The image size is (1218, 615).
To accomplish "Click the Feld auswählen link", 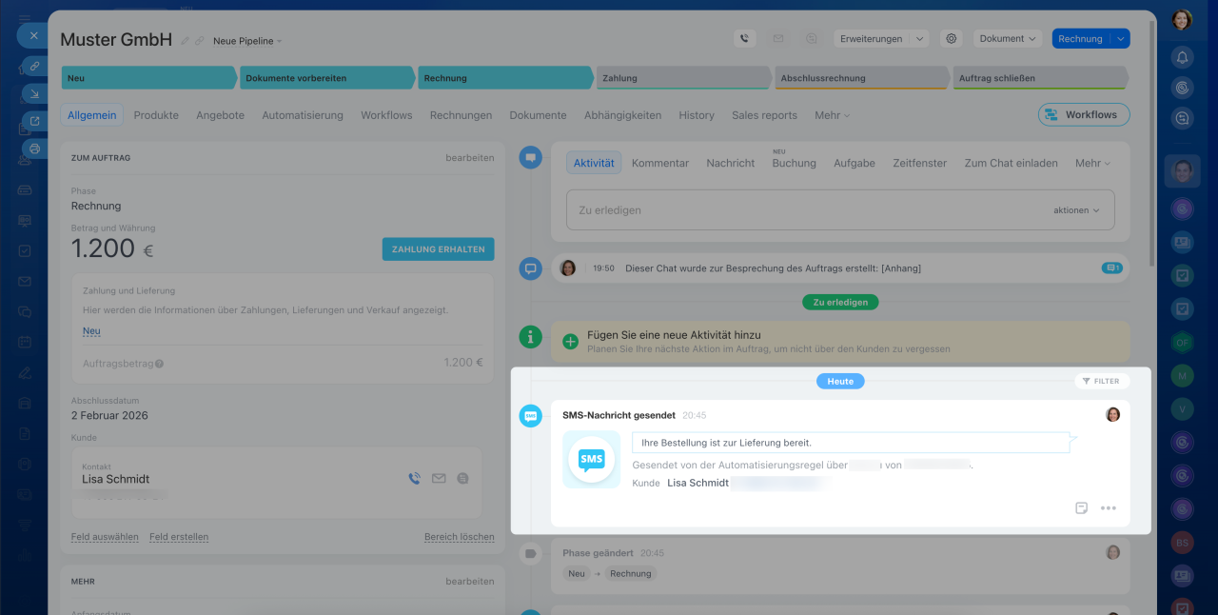I will pyautogui.click(x=105, y=537).
